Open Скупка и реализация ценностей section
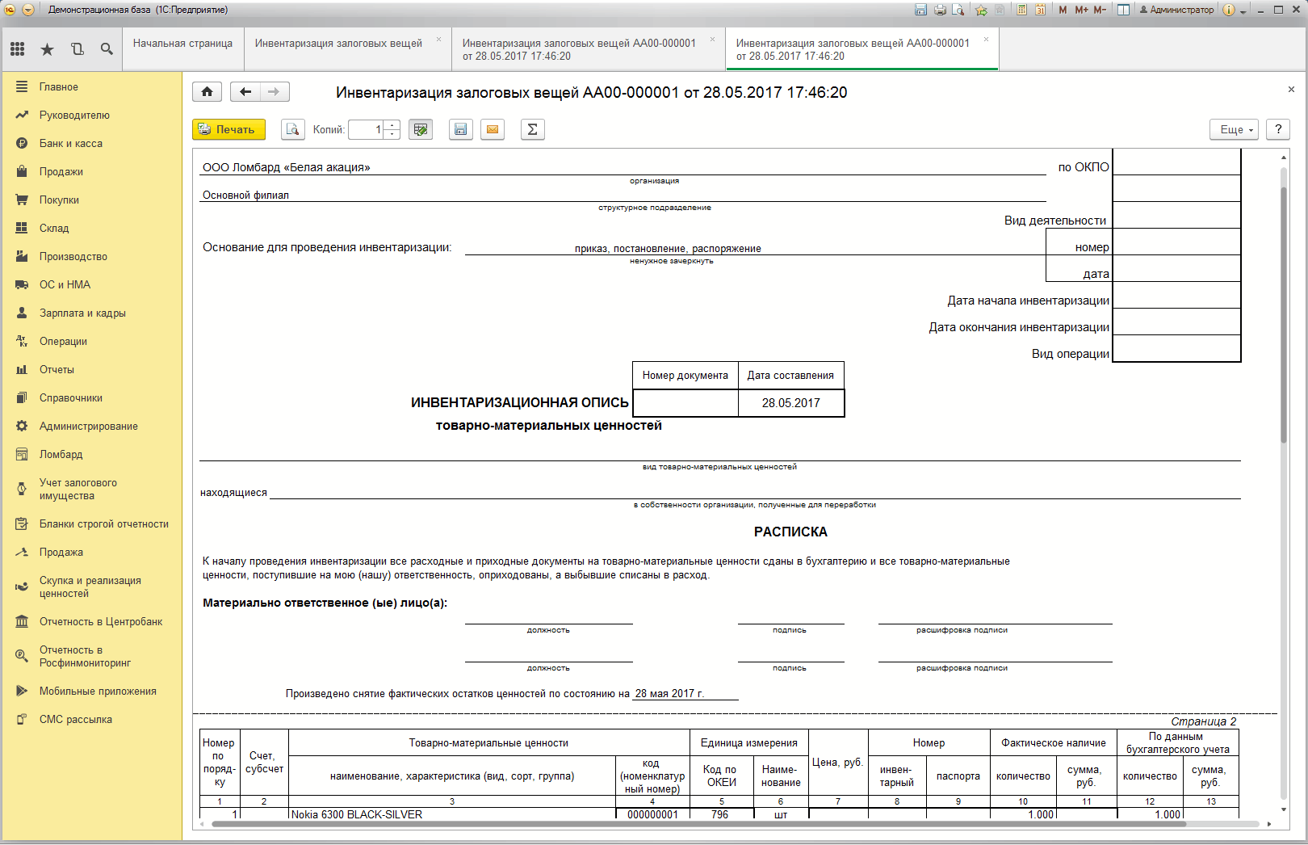 tap(91, 586)
